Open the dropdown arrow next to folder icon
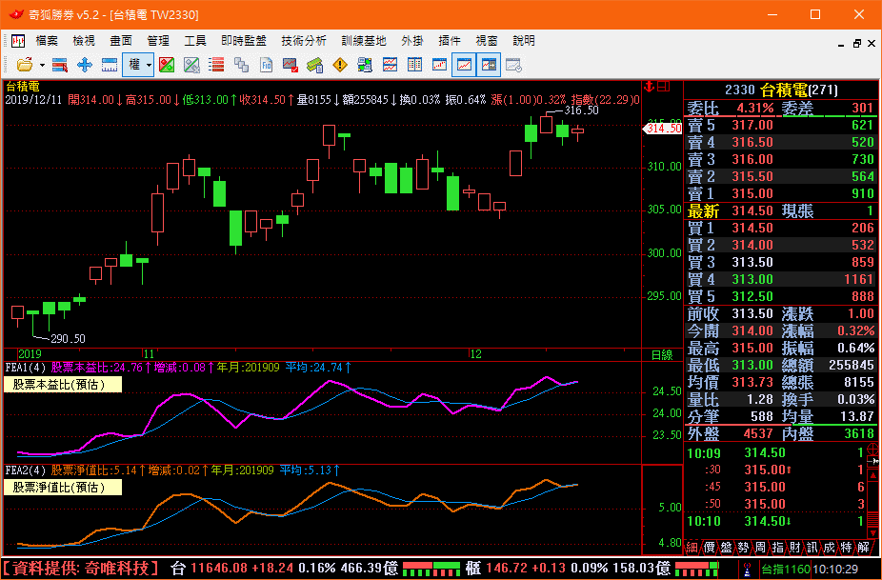Image resolution: width=882 pixels, height=580 pixels. pyautogui.click(x=42, y=66)
